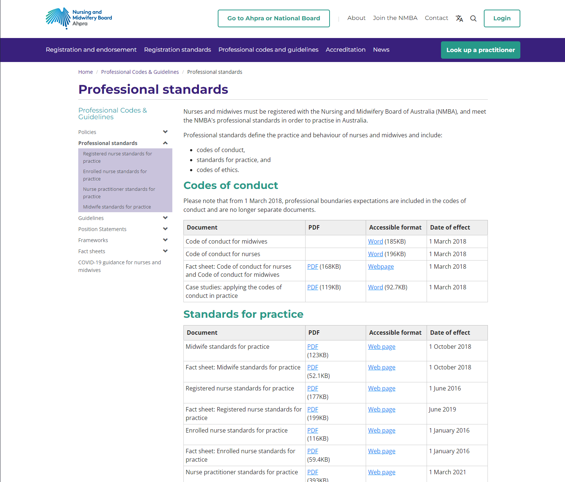Viewport: 565px width, 482px height.
Task: Expand the Position Statements sidebar section
Action: tap(165, 229)
